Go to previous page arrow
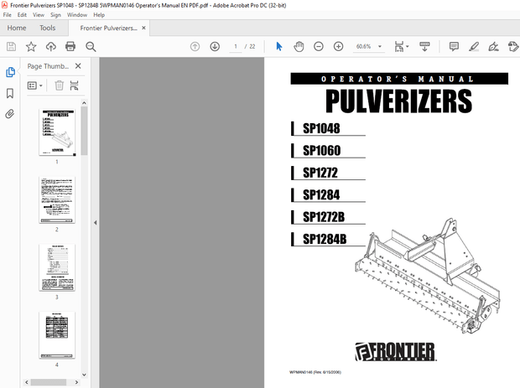520x388 pixels. (x=195, y=47)
